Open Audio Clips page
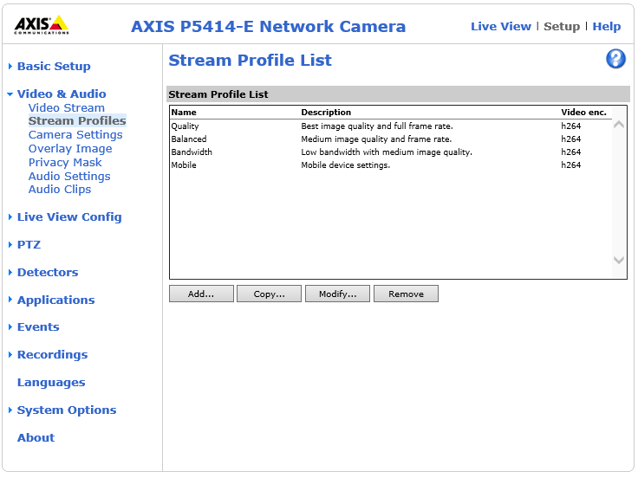 [x=60, y=190]
